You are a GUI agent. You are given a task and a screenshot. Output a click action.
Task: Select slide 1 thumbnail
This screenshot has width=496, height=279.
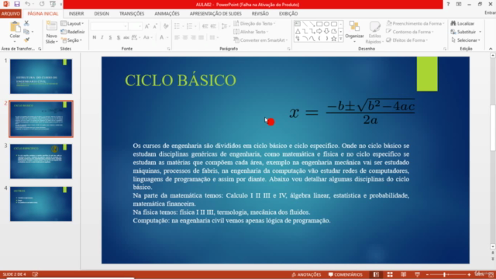click(41, 76)
